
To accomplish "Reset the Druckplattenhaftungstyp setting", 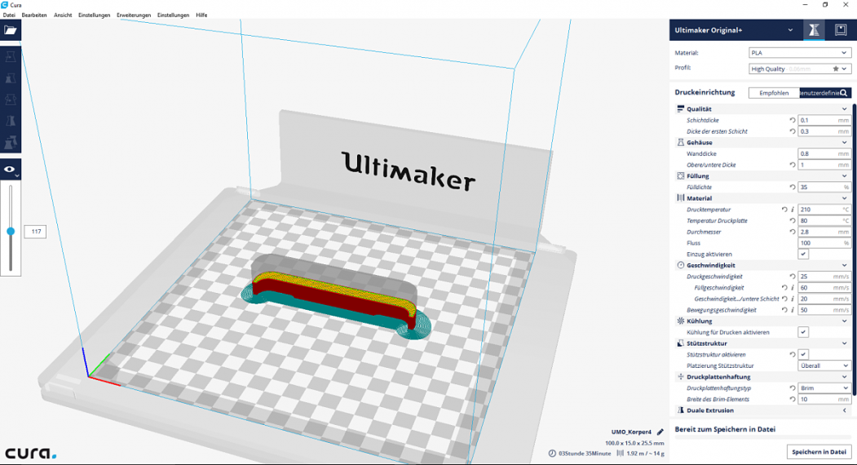I will (x=792, y=387).
